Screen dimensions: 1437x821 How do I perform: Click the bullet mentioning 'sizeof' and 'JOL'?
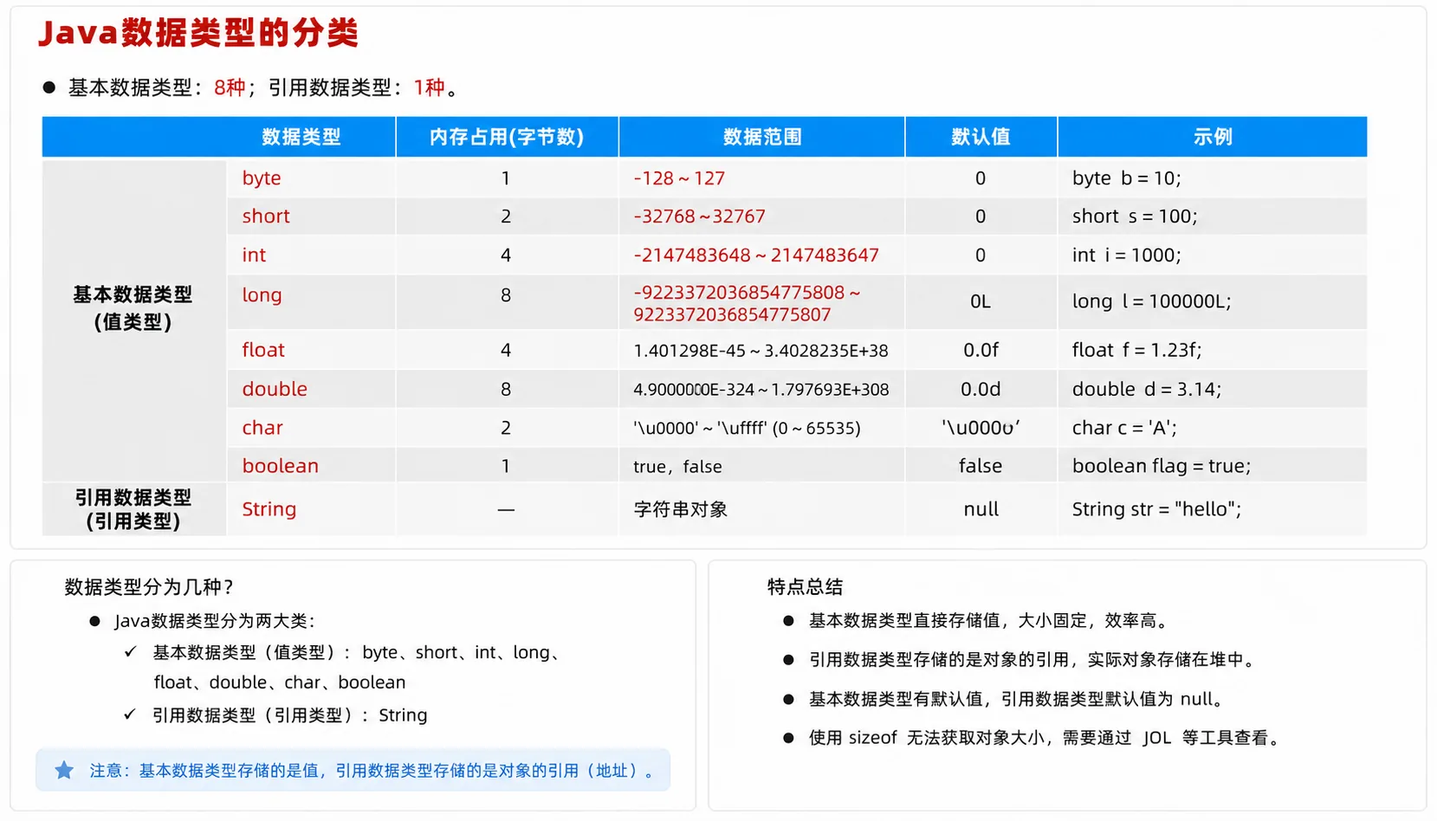1045,738
